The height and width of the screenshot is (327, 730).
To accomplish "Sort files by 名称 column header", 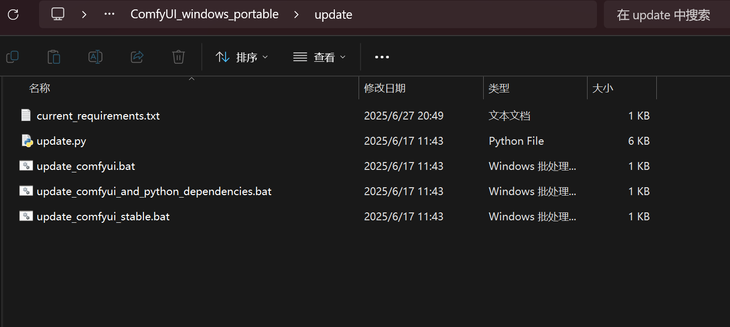I will click(40, 88).
